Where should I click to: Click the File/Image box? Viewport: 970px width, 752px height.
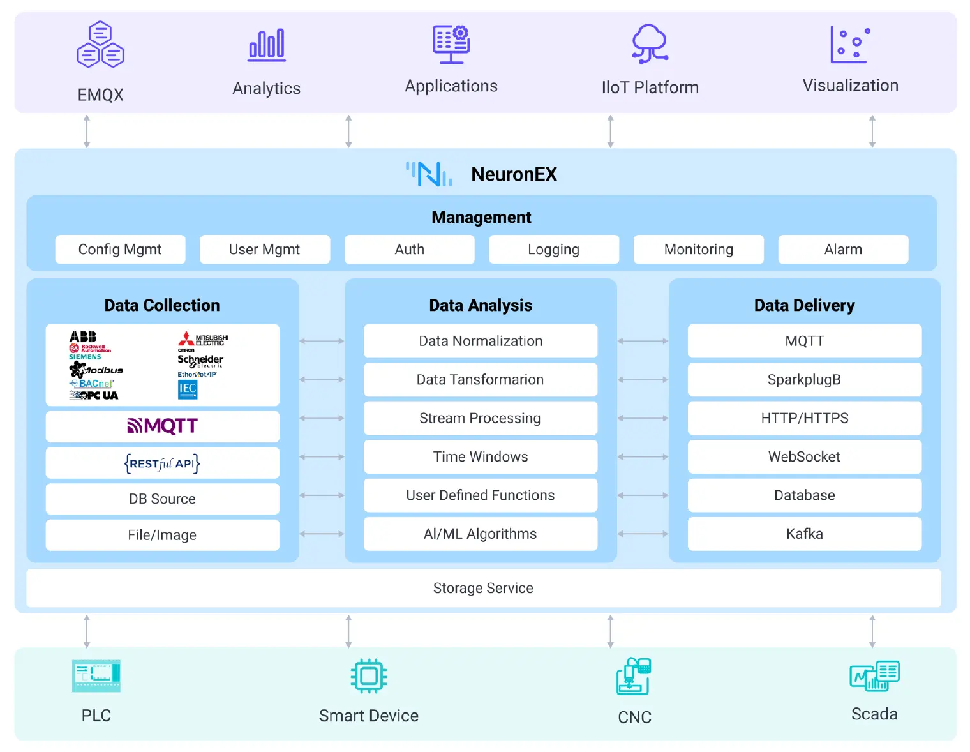(x=163, y=535)
